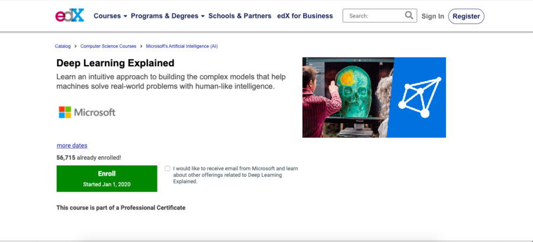Image resolution: width=533 pixels, height=242 pixels.
Task: Click the course preview image
Action: pyautogui.click(x=374, y=98)
